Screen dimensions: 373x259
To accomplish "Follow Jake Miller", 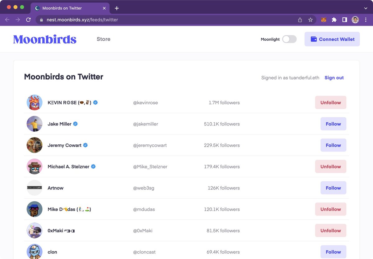I will (334, 124).
